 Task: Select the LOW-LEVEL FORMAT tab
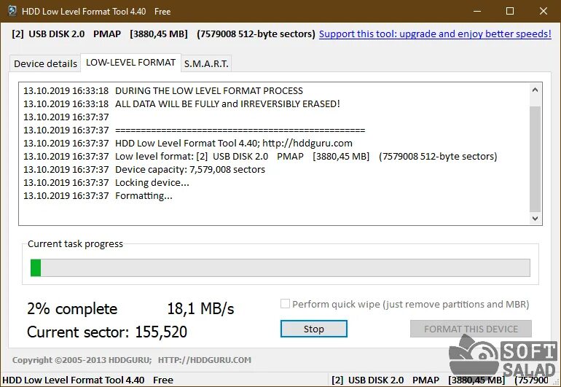click(130, 63)
